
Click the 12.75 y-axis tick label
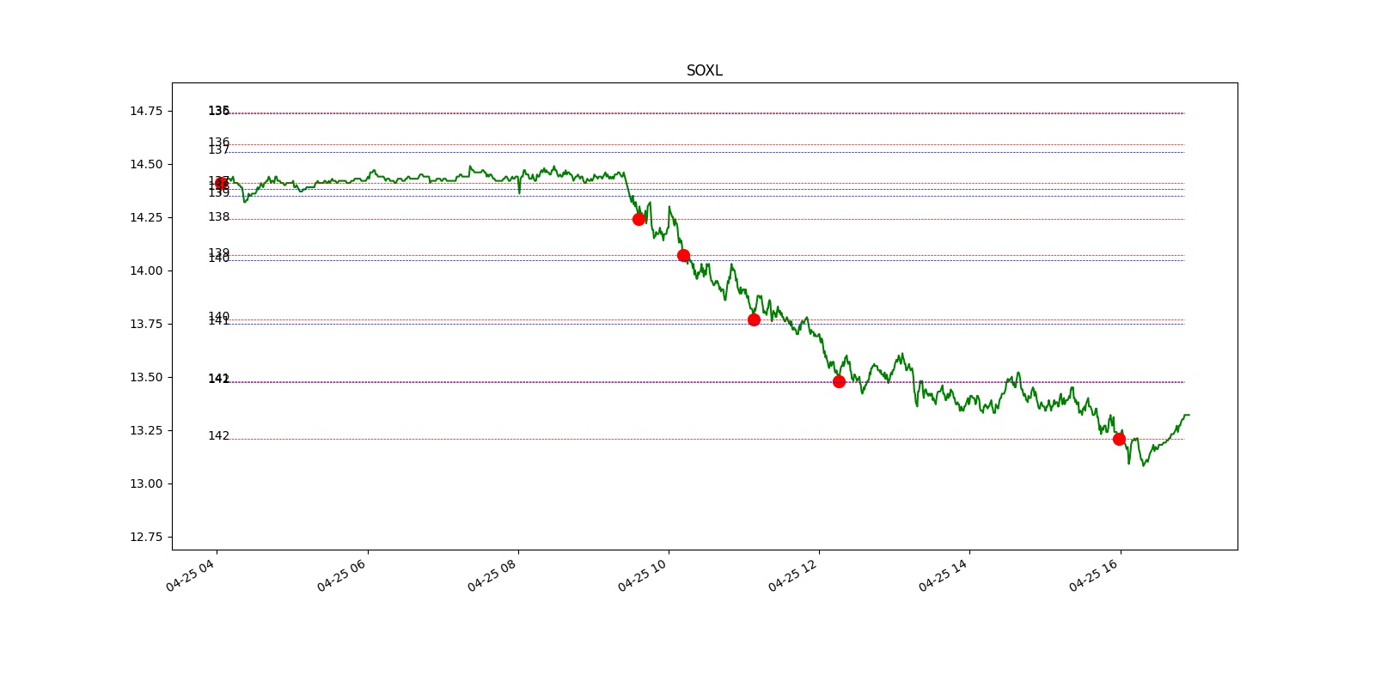tap(145, 537)
